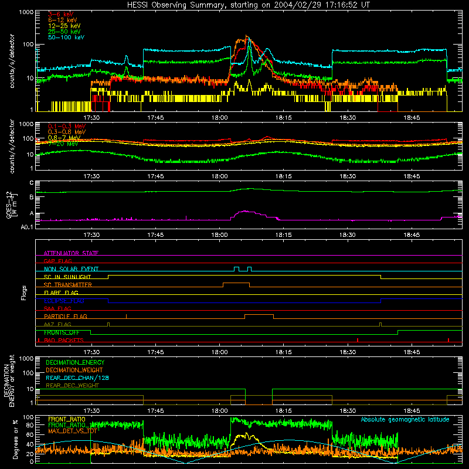The height and width of the screenshot is (469, 469).
Task: Click the 0.3-0.8 MeV legend label
Action: click(67, 132)
